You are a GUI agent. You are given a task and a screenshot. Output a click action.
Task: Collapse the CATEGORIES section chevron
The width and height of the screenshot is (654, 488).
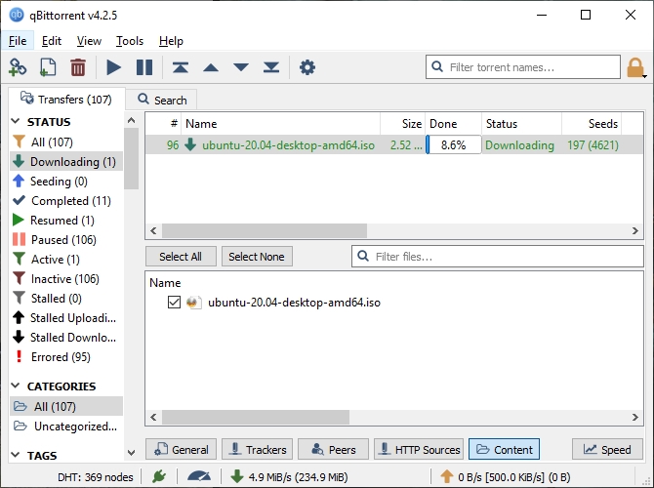pos(16,386)
